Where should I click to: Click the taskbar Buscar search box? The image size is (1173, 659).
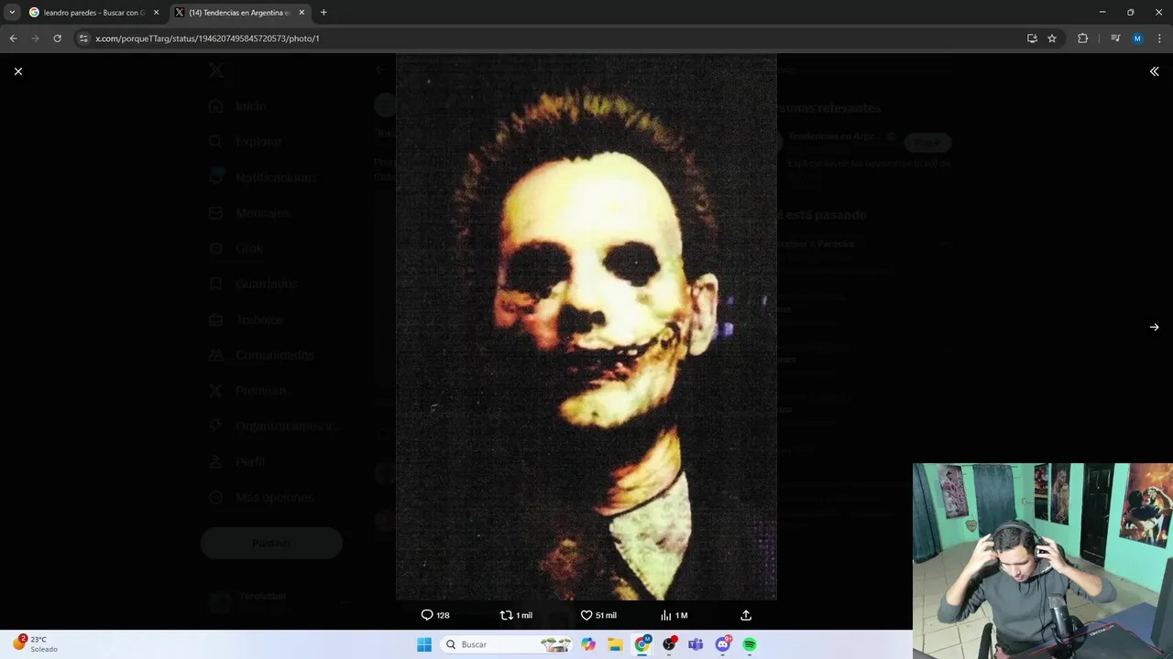point(507,644)
